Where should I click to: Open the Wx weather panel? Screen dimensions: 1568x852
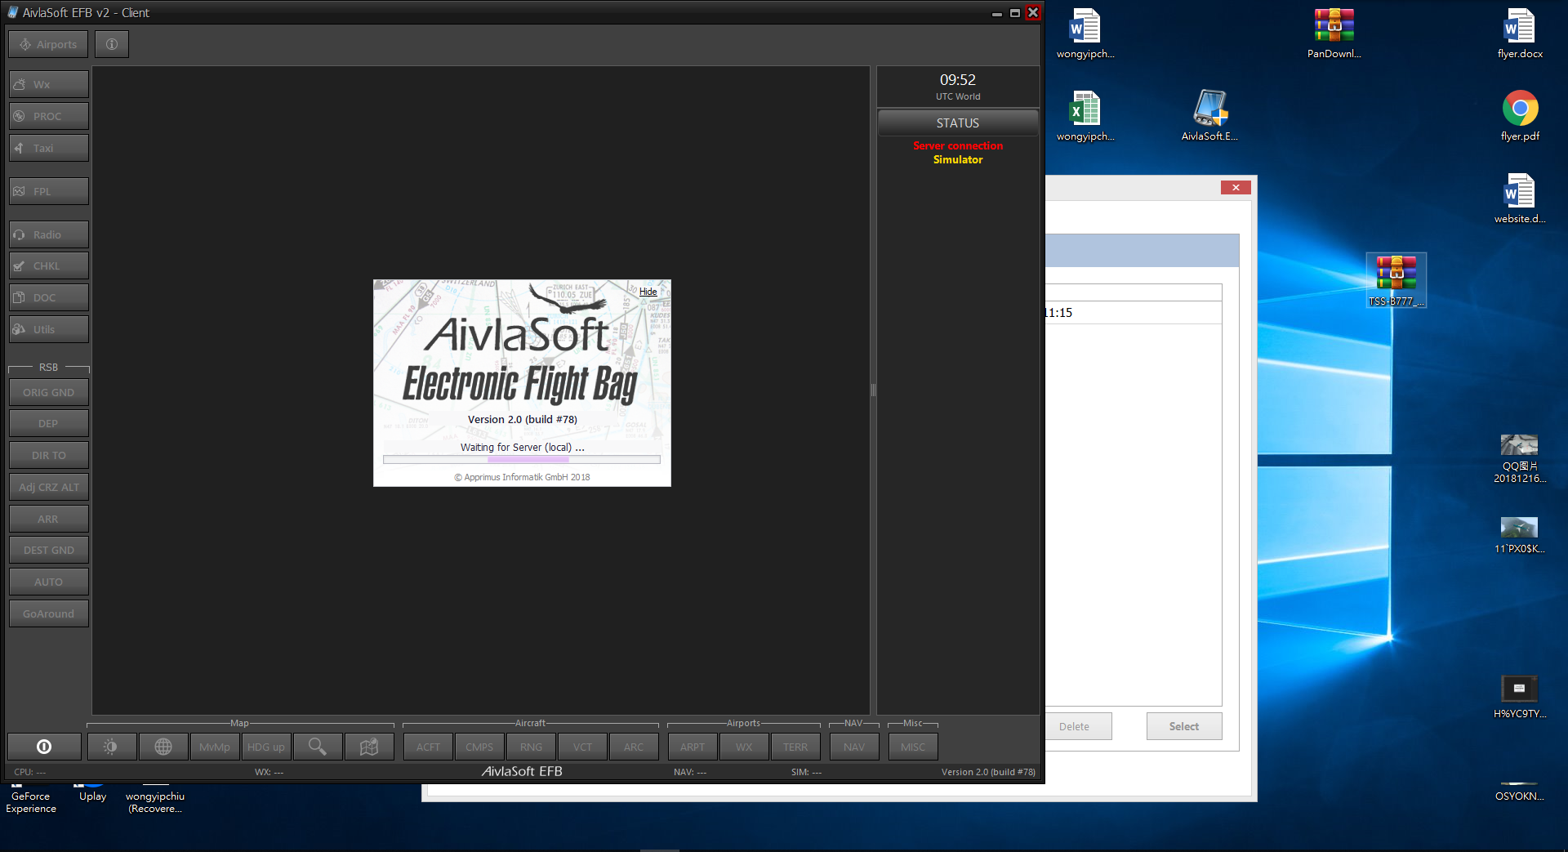point(49,84)
